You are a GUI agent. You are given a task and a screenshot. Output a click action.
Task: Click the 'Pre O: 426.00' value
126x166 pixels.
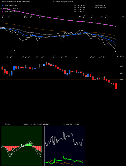(x=79, y=6)
